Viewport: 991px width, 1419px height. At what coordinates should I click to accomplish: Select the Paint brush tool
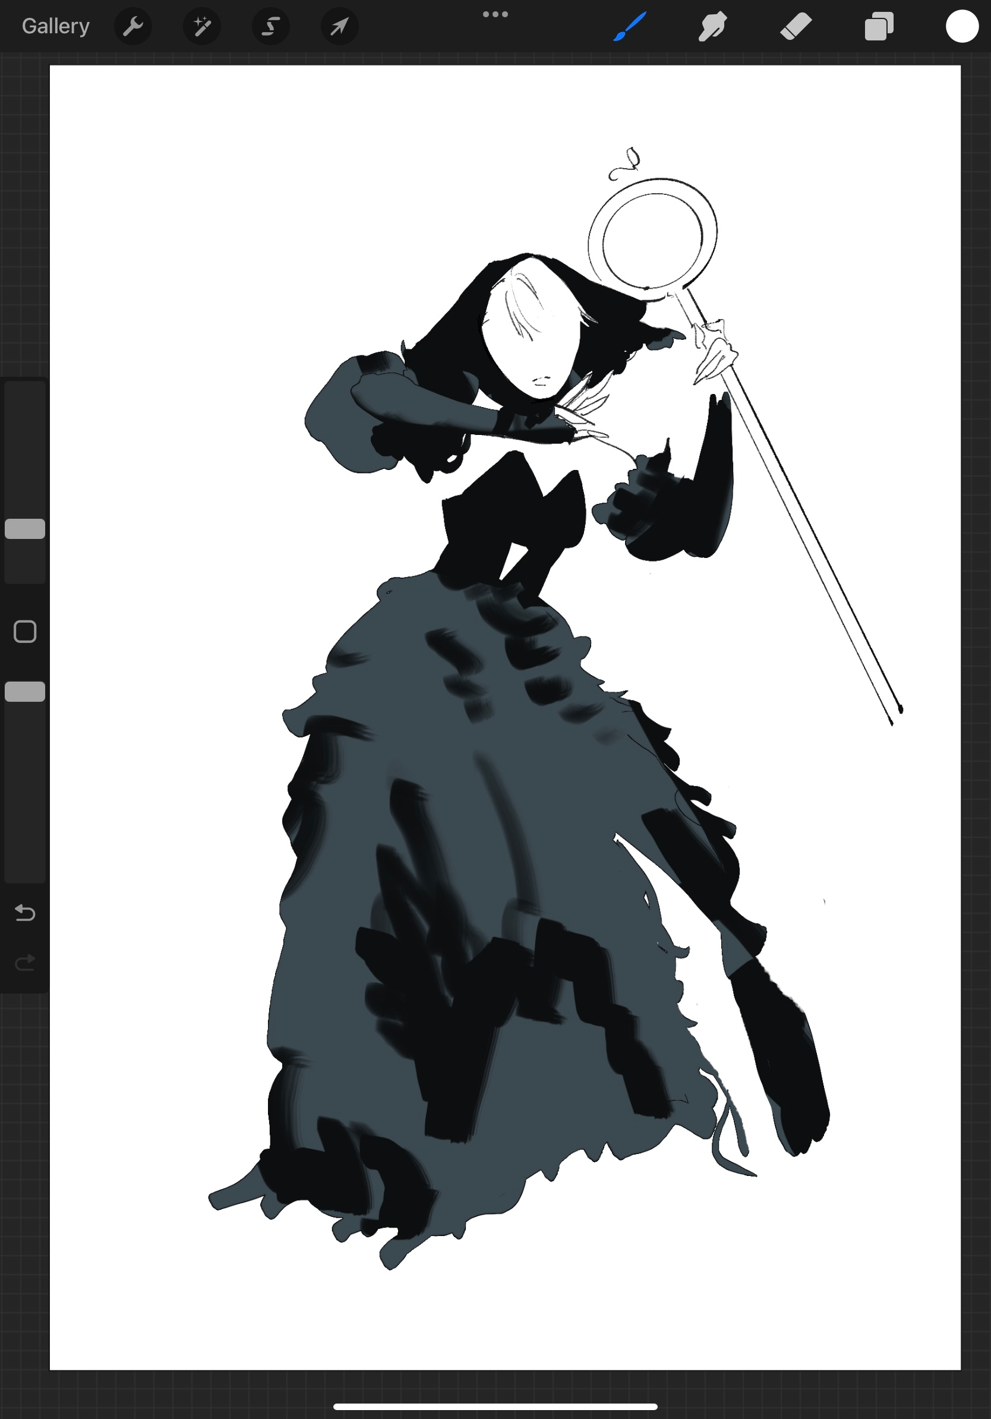pos(630,27)
